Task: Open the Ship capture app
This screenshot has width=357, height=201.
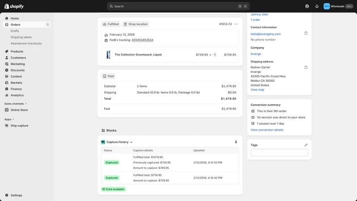Action: click(27, 126)
